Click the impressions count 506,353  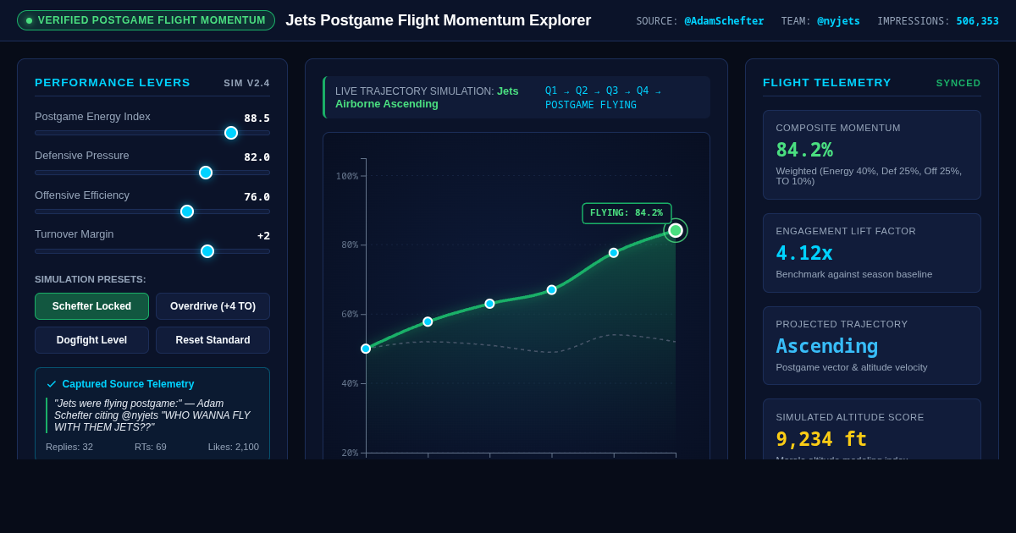[978, 21]
